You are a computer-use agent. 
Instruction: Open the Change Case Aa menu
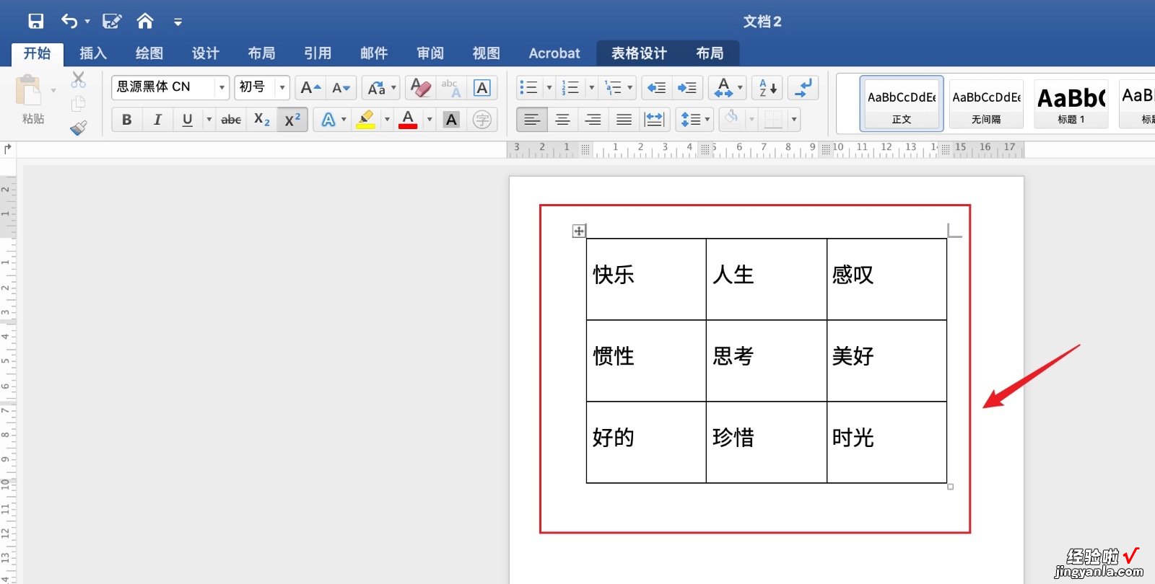[380, 88]
